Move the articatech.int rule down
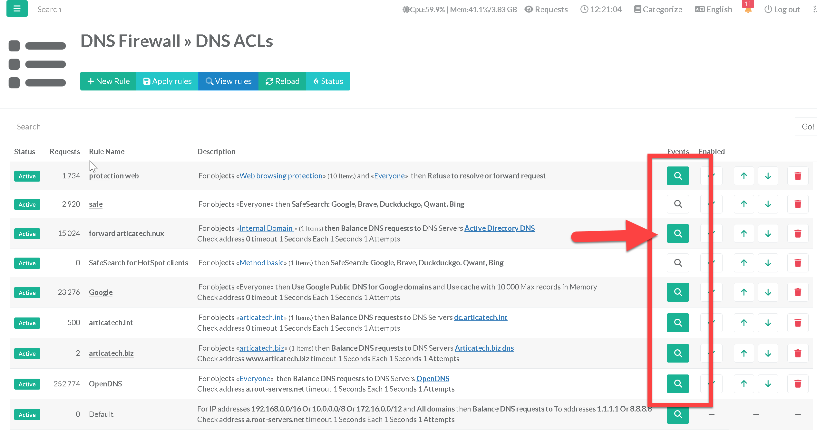Screen dimensions: 817x435 tap(768, 323)
